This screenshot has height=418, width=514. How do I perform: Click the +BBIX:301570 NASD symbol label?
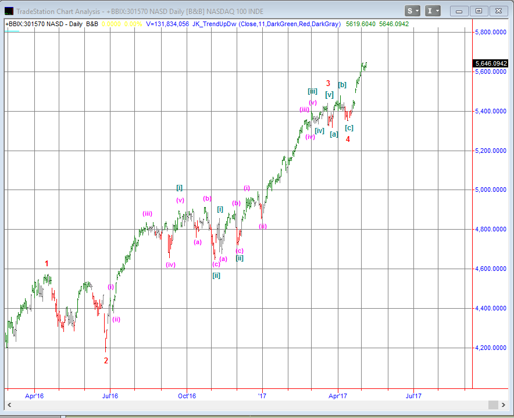(34, 24)
